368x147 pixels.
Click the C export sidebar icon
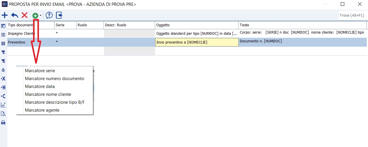3,96
